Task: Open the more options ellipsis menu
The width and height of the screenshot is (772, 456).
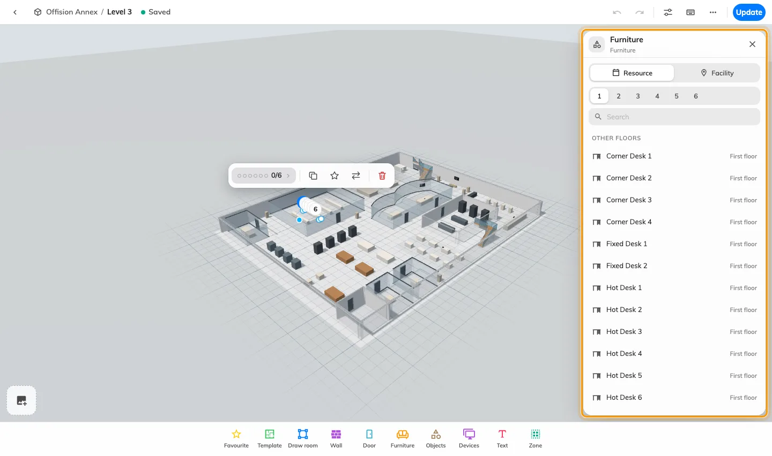Action: [x=713, y=12]
